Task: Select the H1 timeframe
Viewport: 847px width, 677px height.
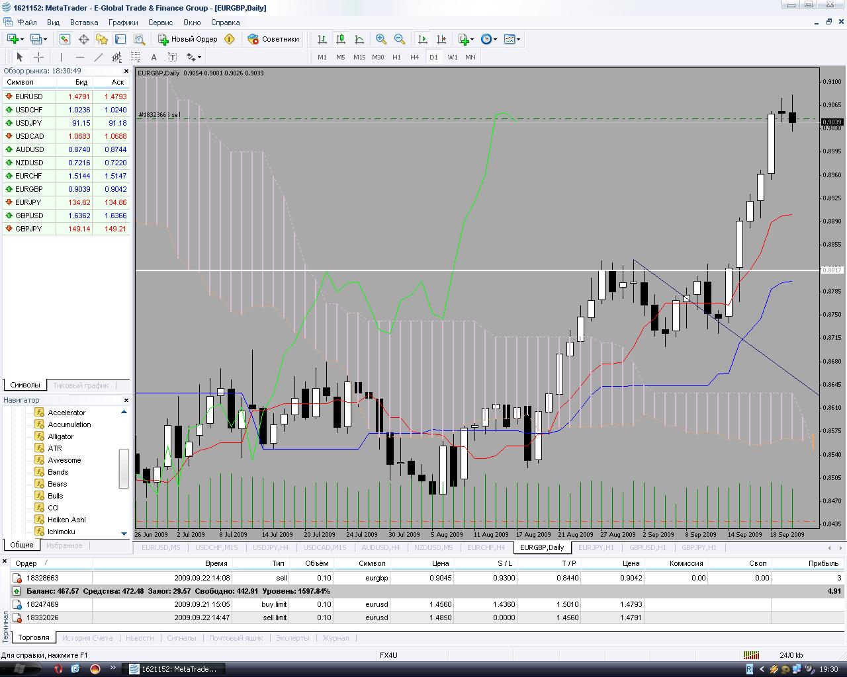Action: [396, 57]
